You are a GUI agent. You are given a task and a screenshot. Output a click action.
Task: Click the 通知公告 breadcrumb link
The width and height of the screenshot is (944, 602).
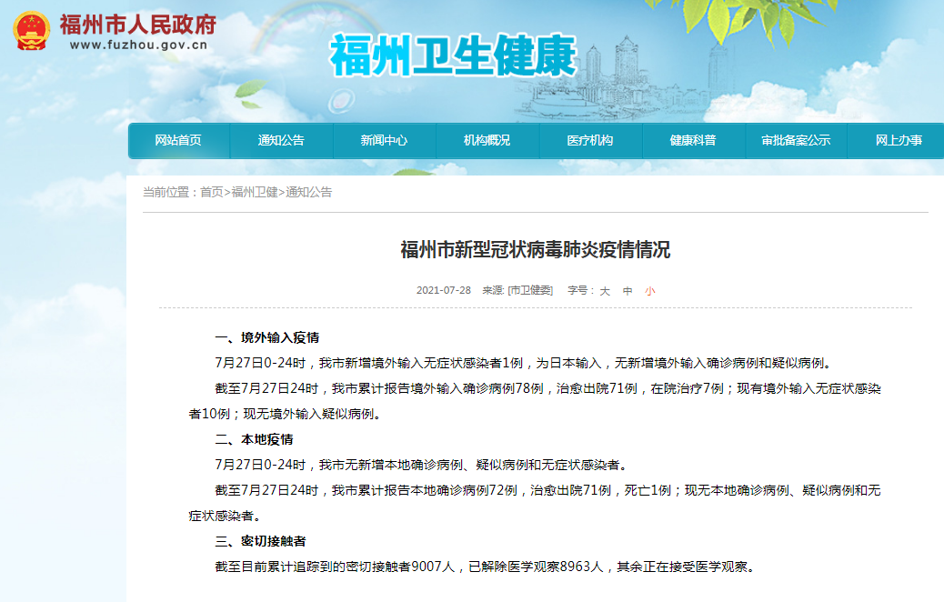[x=309, y=192]
